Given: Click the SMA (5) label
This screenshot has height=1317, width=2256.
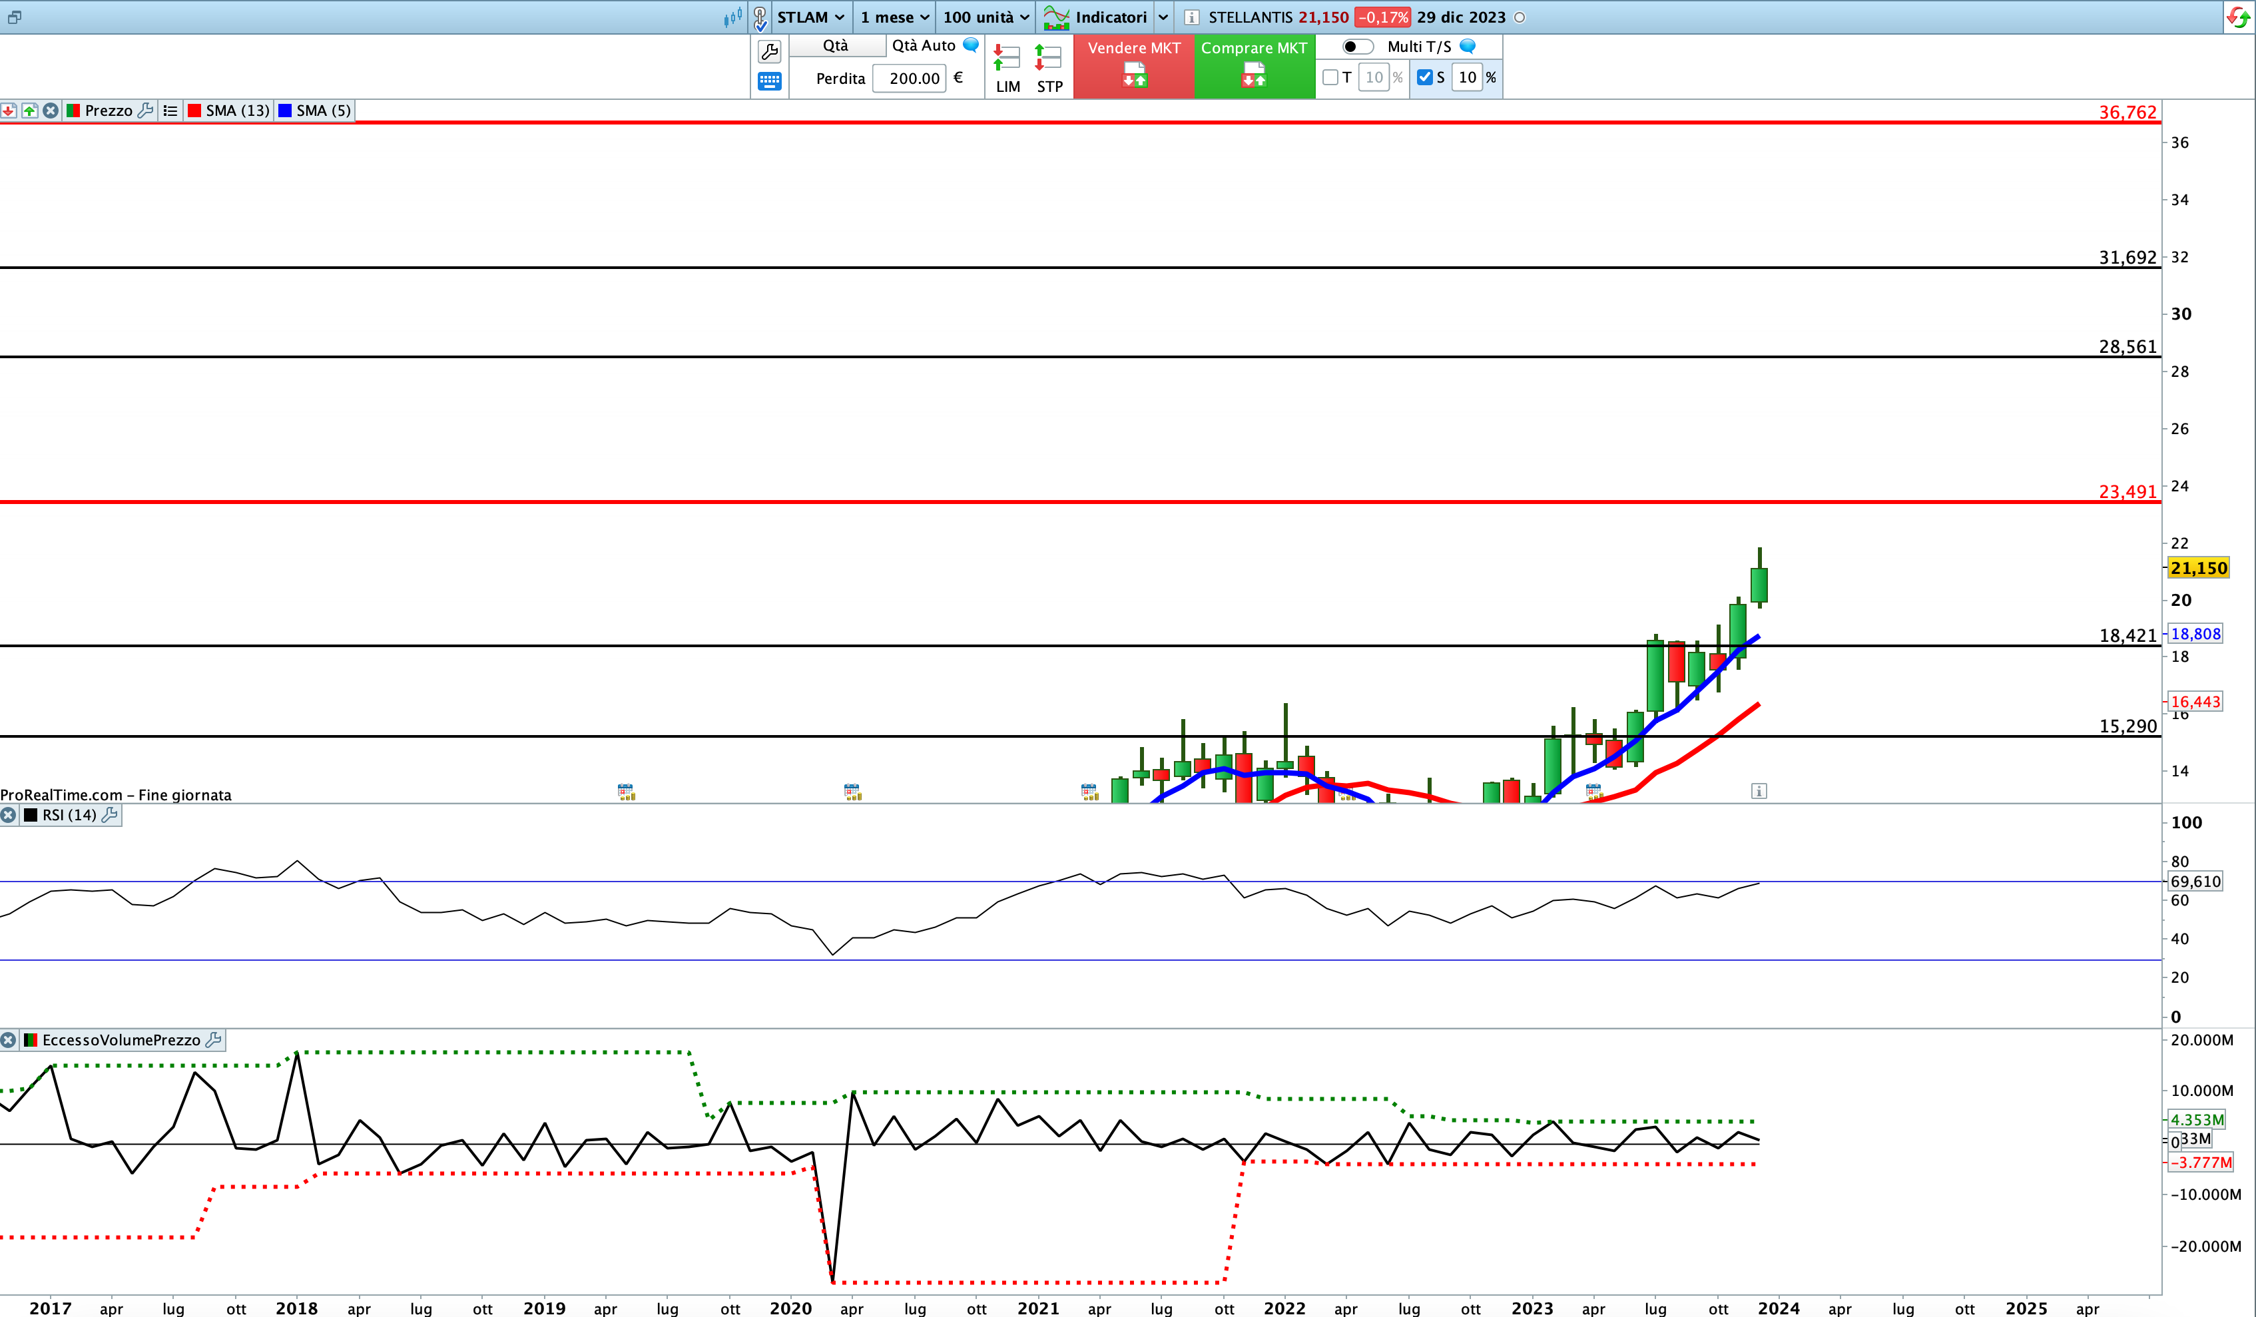Looking at the screenshot, I should [323, 110].
